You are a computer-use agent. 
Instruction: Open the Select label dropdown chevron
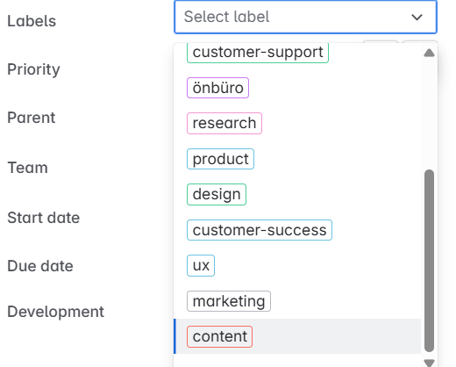pyautogui.click(x=417, y=18)
